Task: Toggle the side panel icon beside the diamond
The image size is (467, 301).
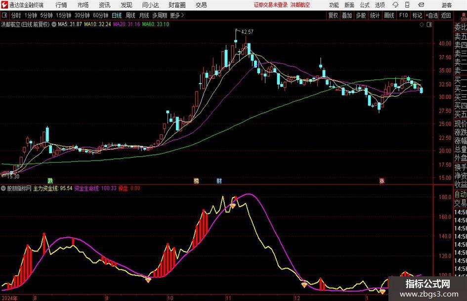Action: pos(429,25)
